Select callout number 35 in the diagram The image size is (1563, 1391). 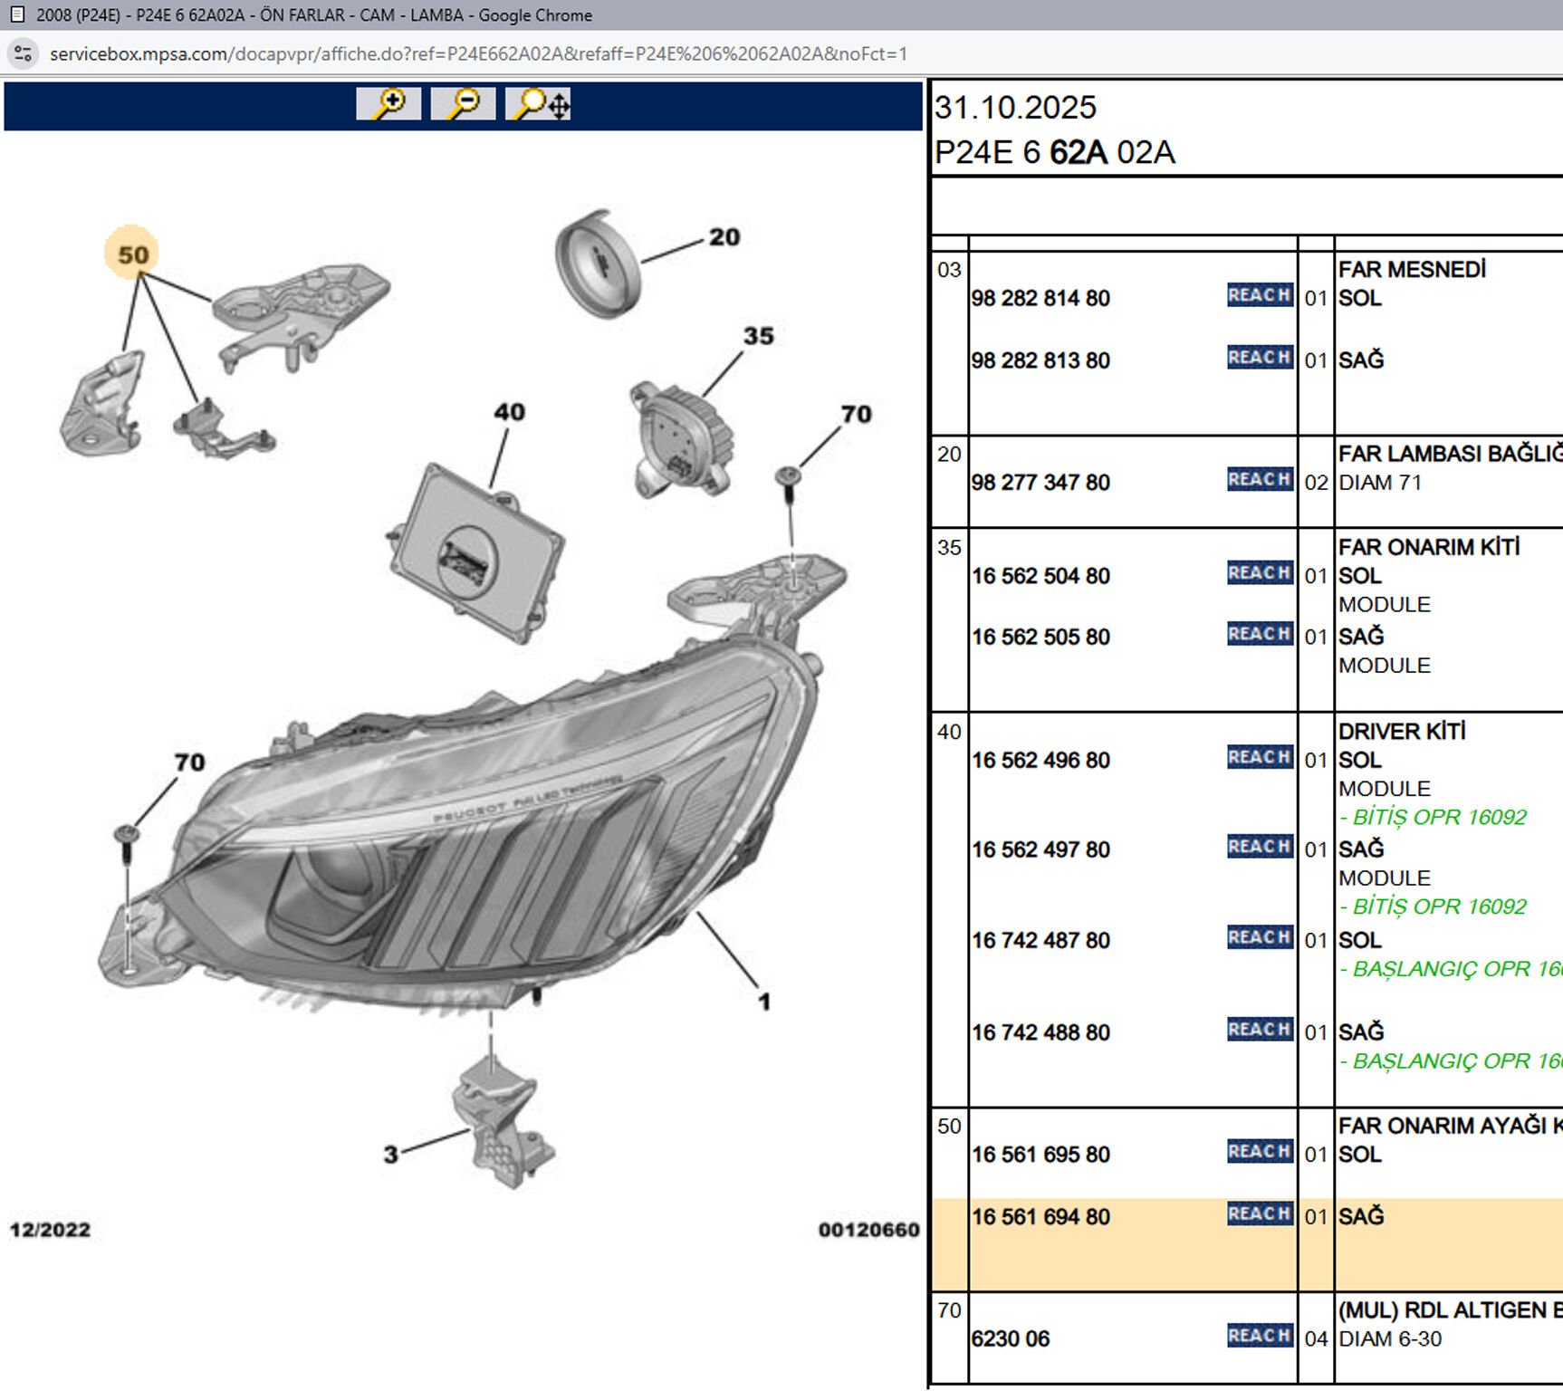coord(759,336)
